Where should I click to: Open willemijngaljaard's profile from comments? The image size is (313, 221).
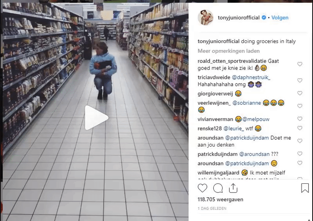click(x=218, y=172)
